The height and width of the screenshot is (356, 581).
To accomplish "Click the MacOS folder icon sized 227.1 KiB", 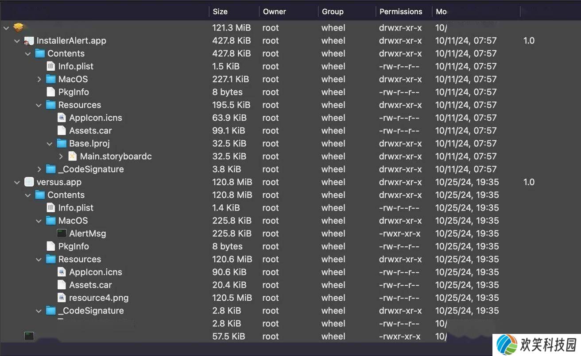I will point(51,79).
